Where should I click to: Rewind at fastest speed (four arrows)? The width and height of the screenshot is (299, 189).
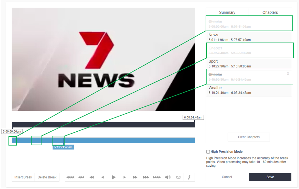point(70,177)
